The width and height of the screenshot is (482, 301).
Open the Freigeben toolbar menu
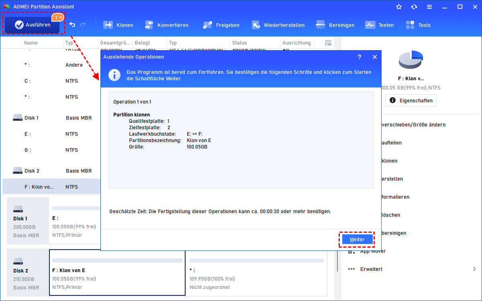tap(221, 25)
